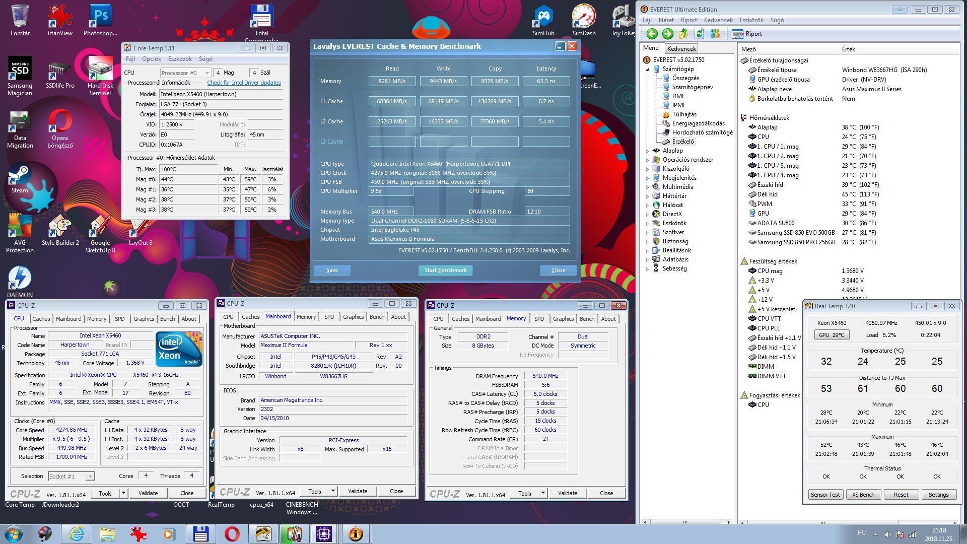The image size is (967, 544).
Task: Switch to Kedvencek tab in EVEREST
Action: tap(681, 49)
